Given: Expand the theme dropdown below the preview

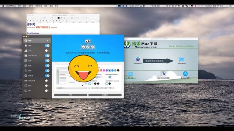Looking at the screenshot, I should pos(72,88).
